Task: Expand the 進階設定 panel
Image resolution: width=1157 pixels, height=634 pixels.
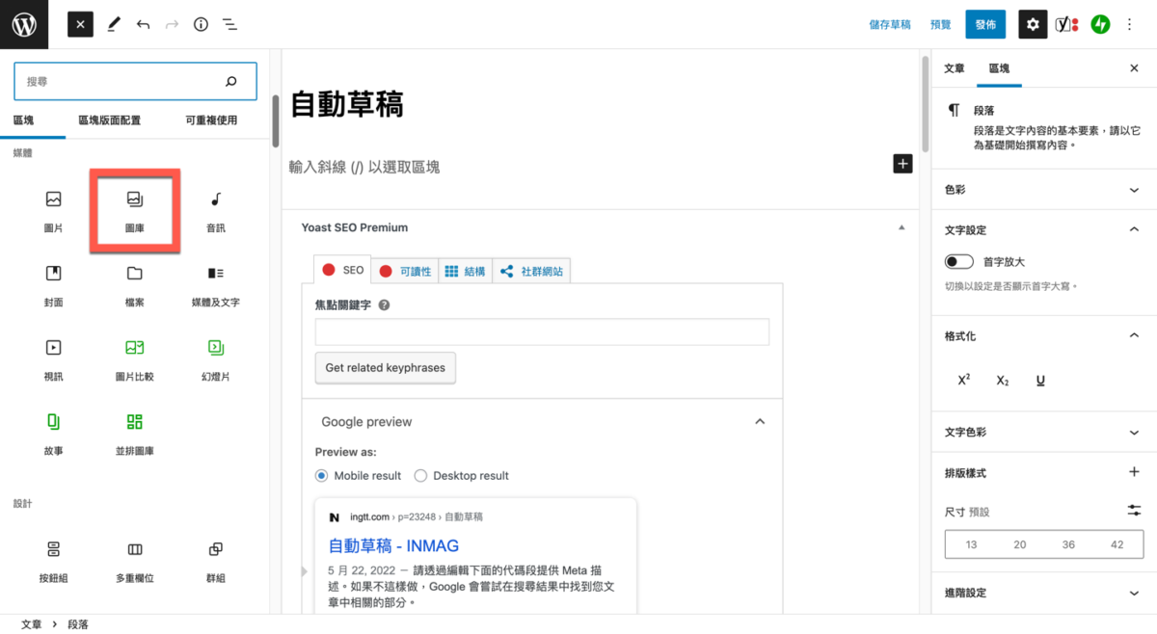Action: click(1044, 593)
